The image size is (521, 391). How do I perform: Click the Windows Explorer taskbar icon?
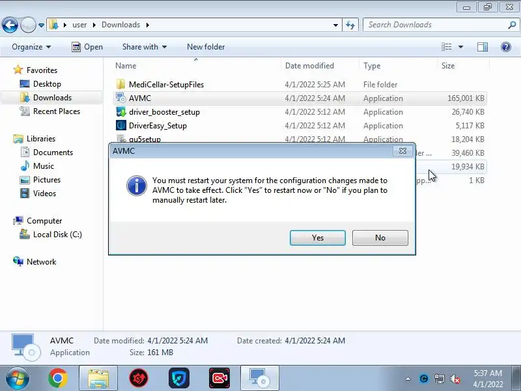tap(98, 379)
